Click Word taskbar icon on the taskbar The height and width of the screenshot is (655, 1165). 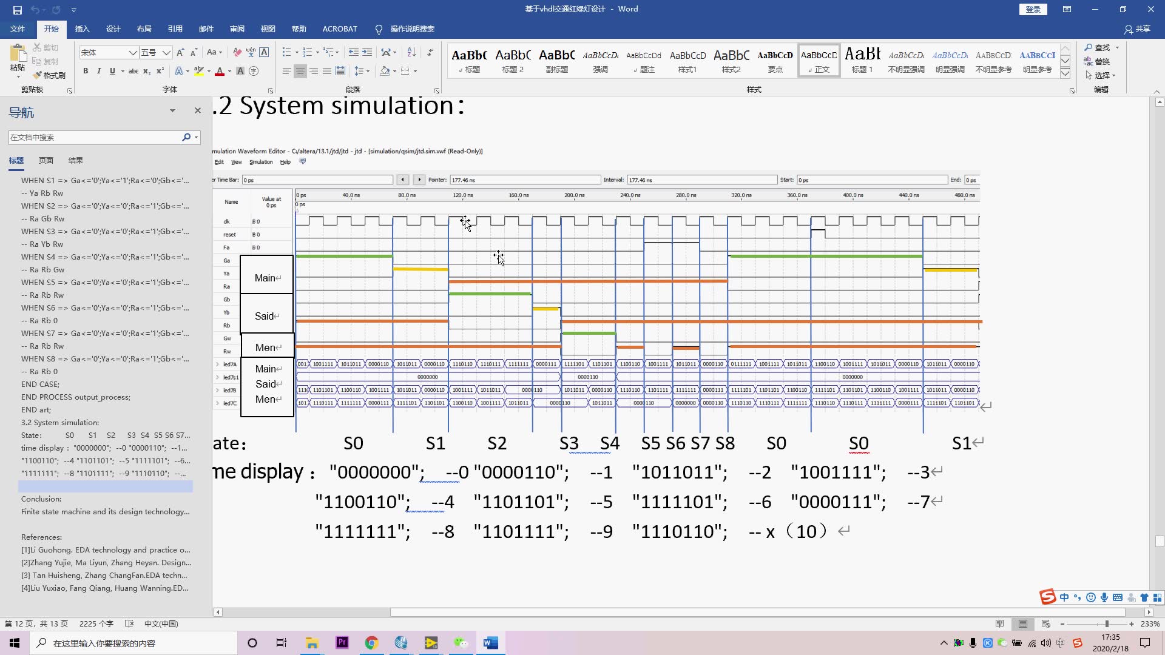click(x=491, y=643)
